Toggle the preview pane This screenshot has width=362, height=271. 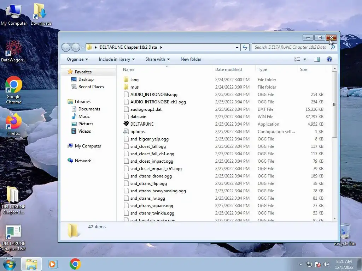[x=316, y=59]
